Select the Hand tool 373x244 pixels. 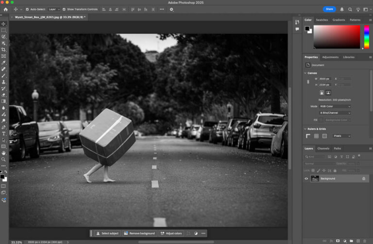[3, 153]
